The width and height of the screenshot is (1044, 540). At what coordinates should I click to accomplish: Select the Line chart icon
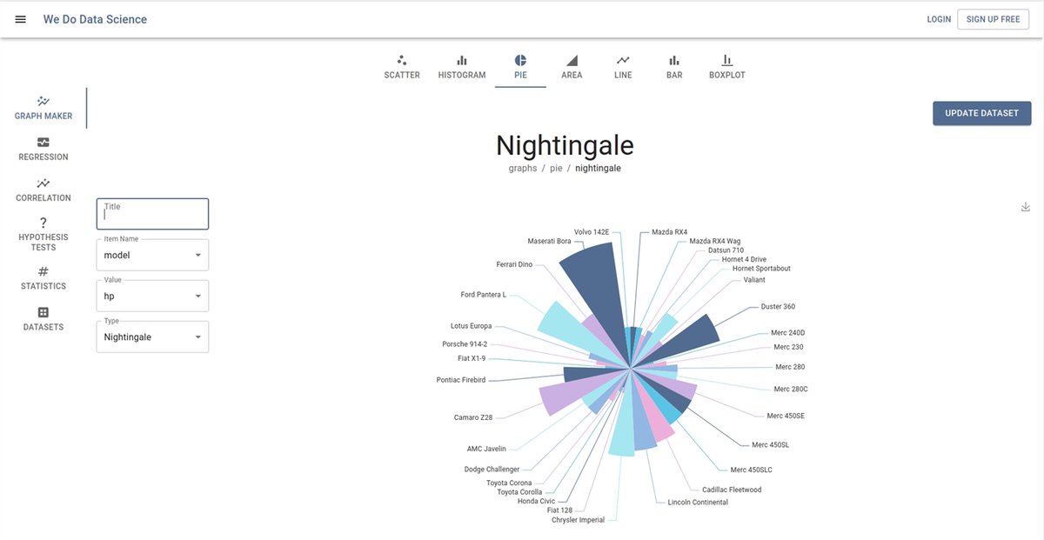623,61
